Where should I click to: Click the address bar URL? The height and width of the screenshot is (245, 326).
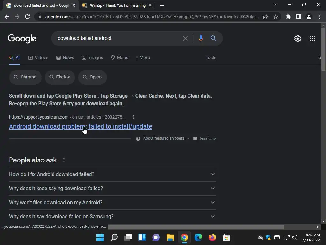click(x=152, y=17)
